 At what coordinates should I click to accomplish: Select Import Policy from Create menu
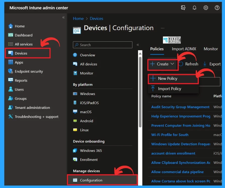click(x=173, y=89)
